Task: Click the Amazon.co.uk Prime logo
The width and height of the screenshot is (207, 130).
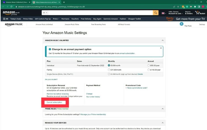Action: (11, 13)
